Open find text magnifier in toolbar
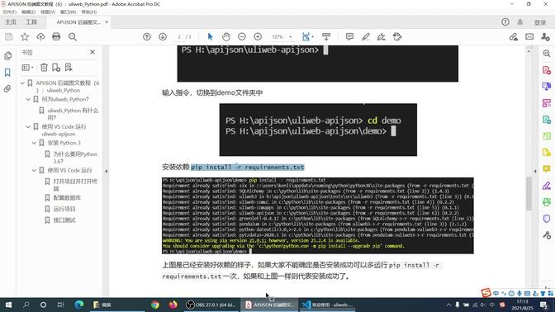Viewport: 555px width, 312px height. [x=73, y=37]
